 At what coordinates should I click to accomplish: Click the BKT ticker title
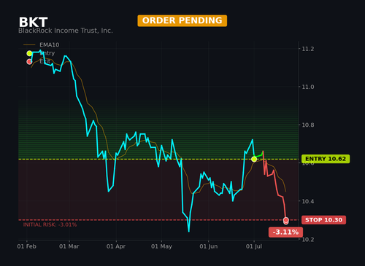tap(33, 23)
